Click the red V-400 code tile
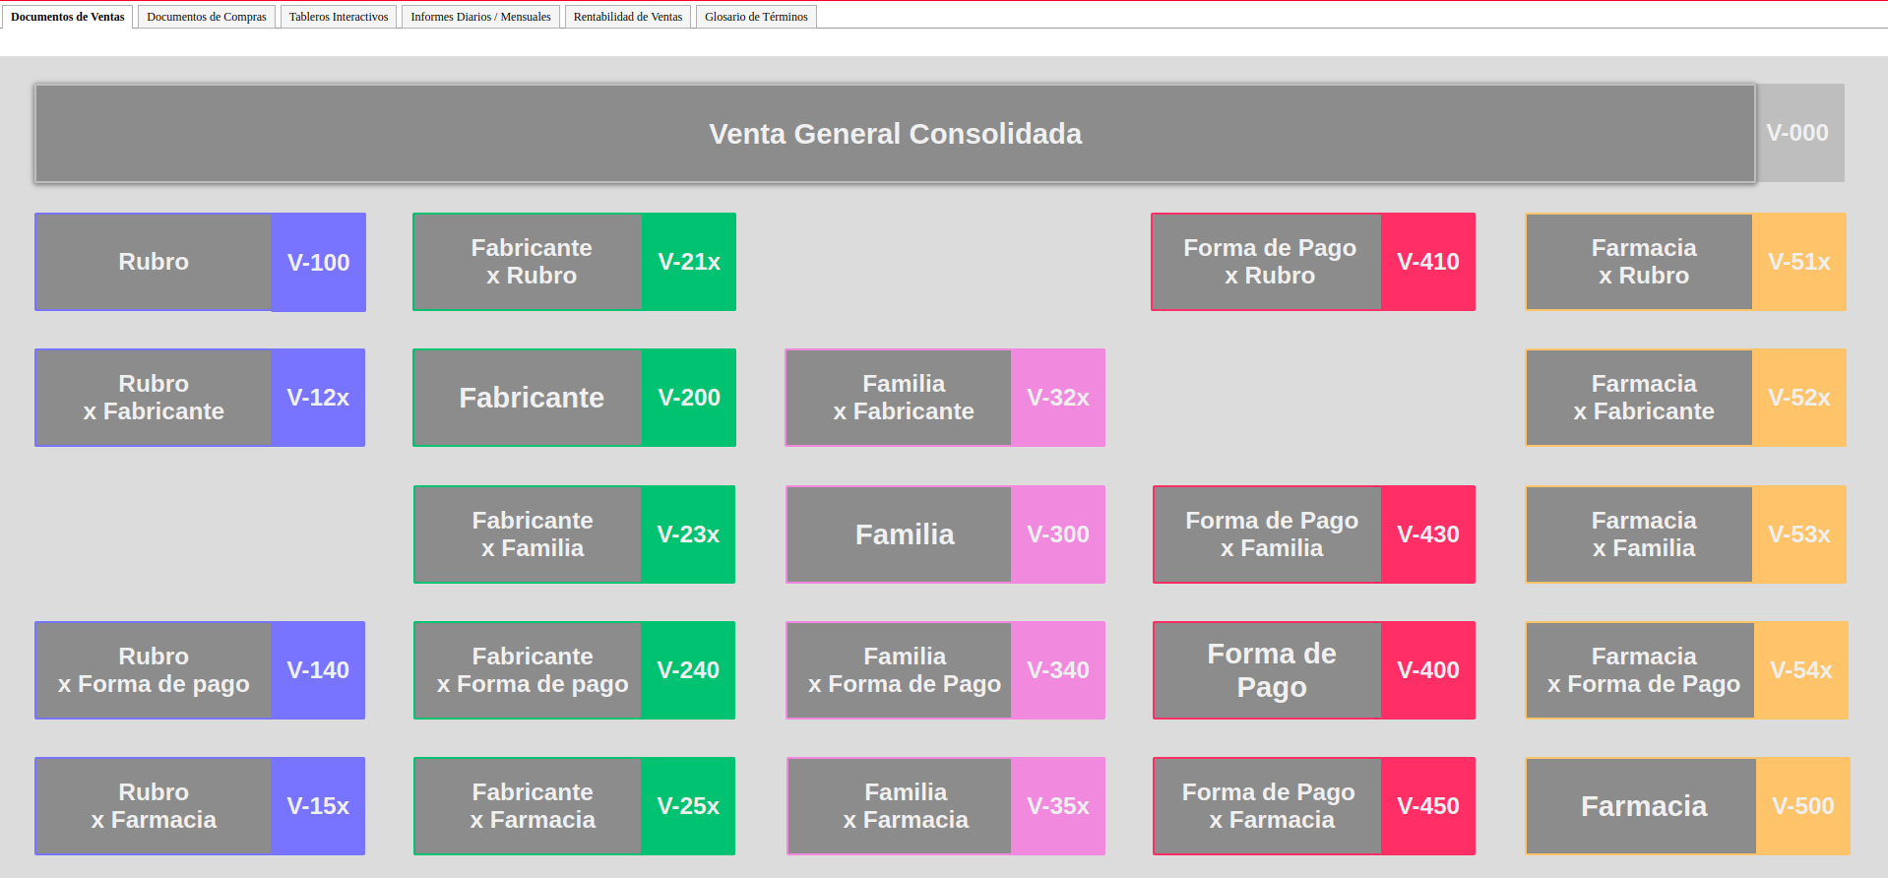This screenshot has width=1888, height=878. [1427, 670]
